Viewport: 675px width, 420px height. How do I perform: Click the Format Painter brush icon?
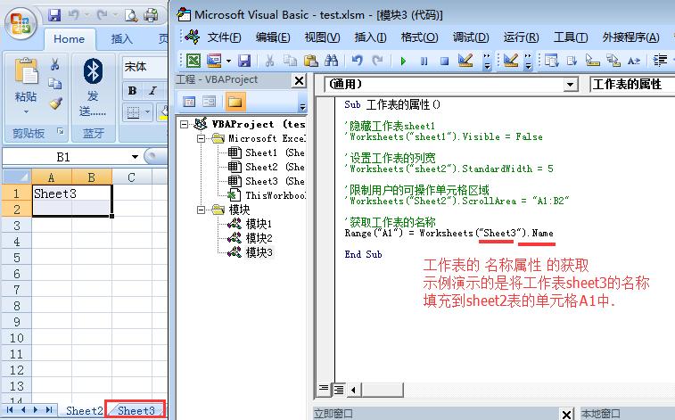pyautogui.click(x=55, y=103)
